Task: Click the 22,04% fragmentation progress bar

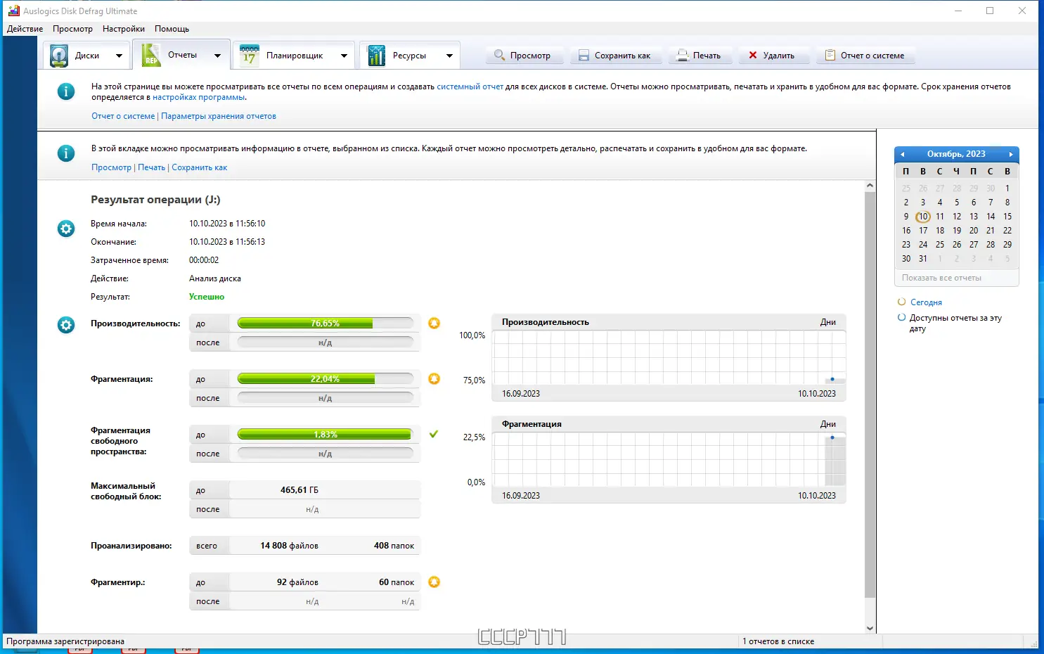Action: tap(325, 379)
